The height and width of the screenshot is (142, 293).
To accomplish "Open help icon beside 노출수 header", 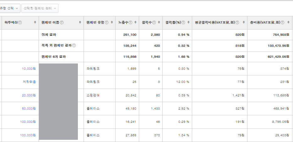I will pyautogui.click(x=131, y=22).
